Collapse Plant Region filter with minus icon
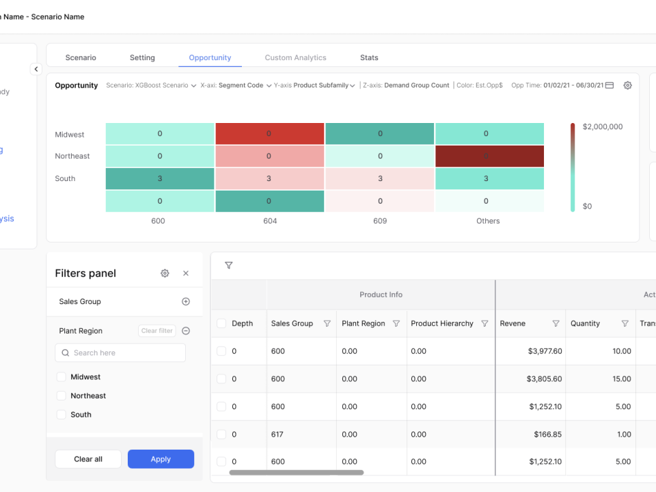 186,331
